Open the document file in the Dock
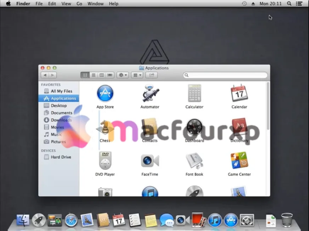 pos(271,221)
